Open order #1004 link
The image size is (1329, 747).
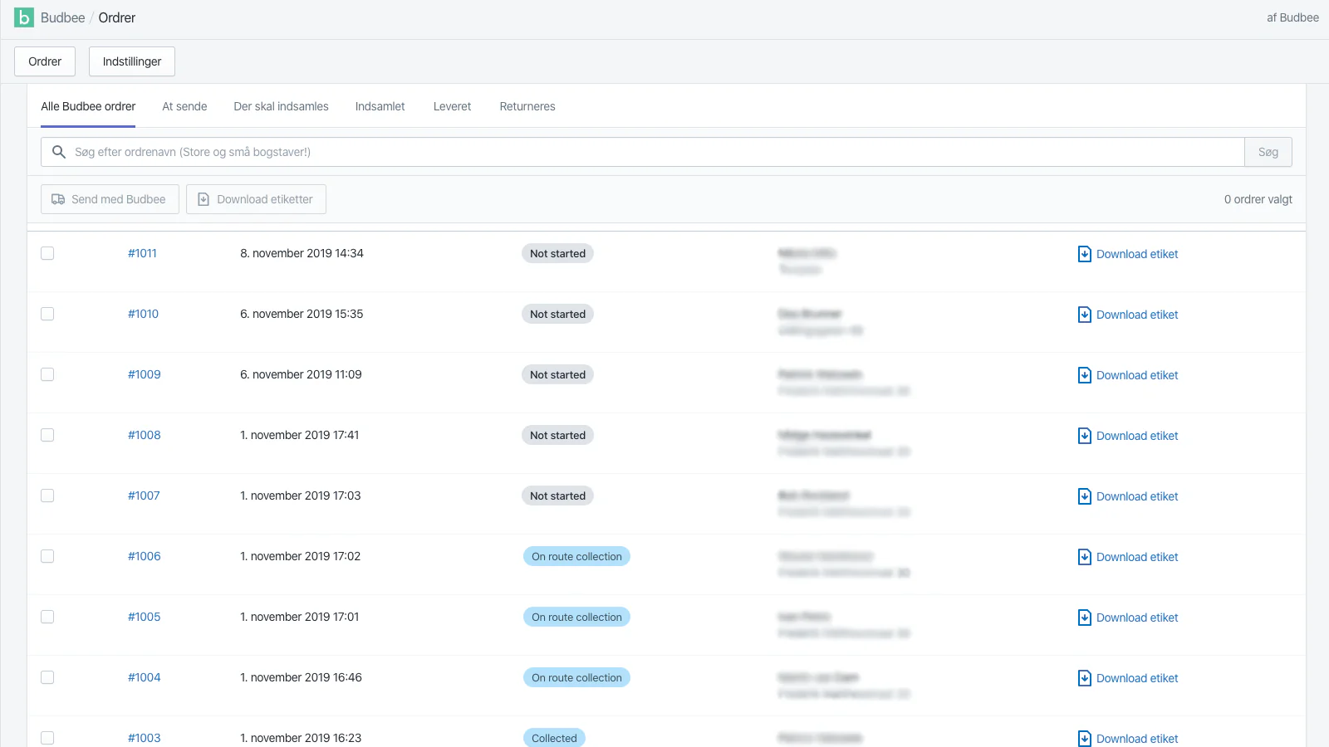pos(145,677)
